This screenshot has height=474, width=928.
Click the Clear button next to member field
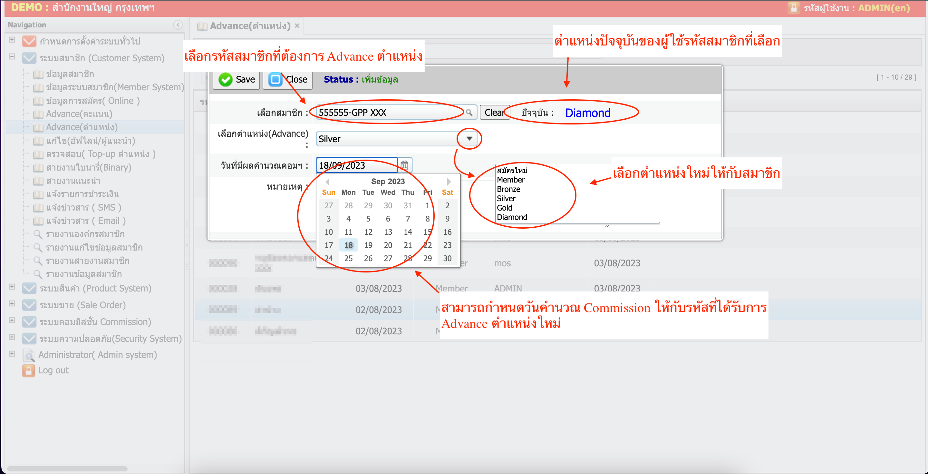[x=494, y=113]
